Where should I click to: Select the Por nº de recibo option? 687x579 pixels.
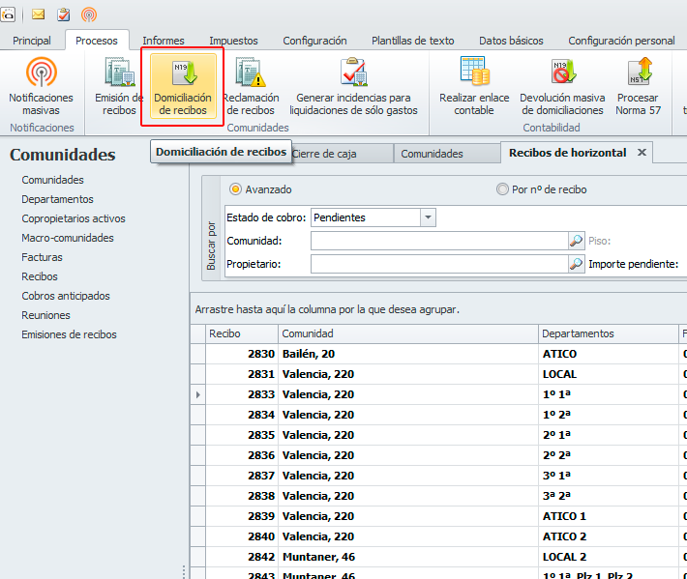click(502, 189)
